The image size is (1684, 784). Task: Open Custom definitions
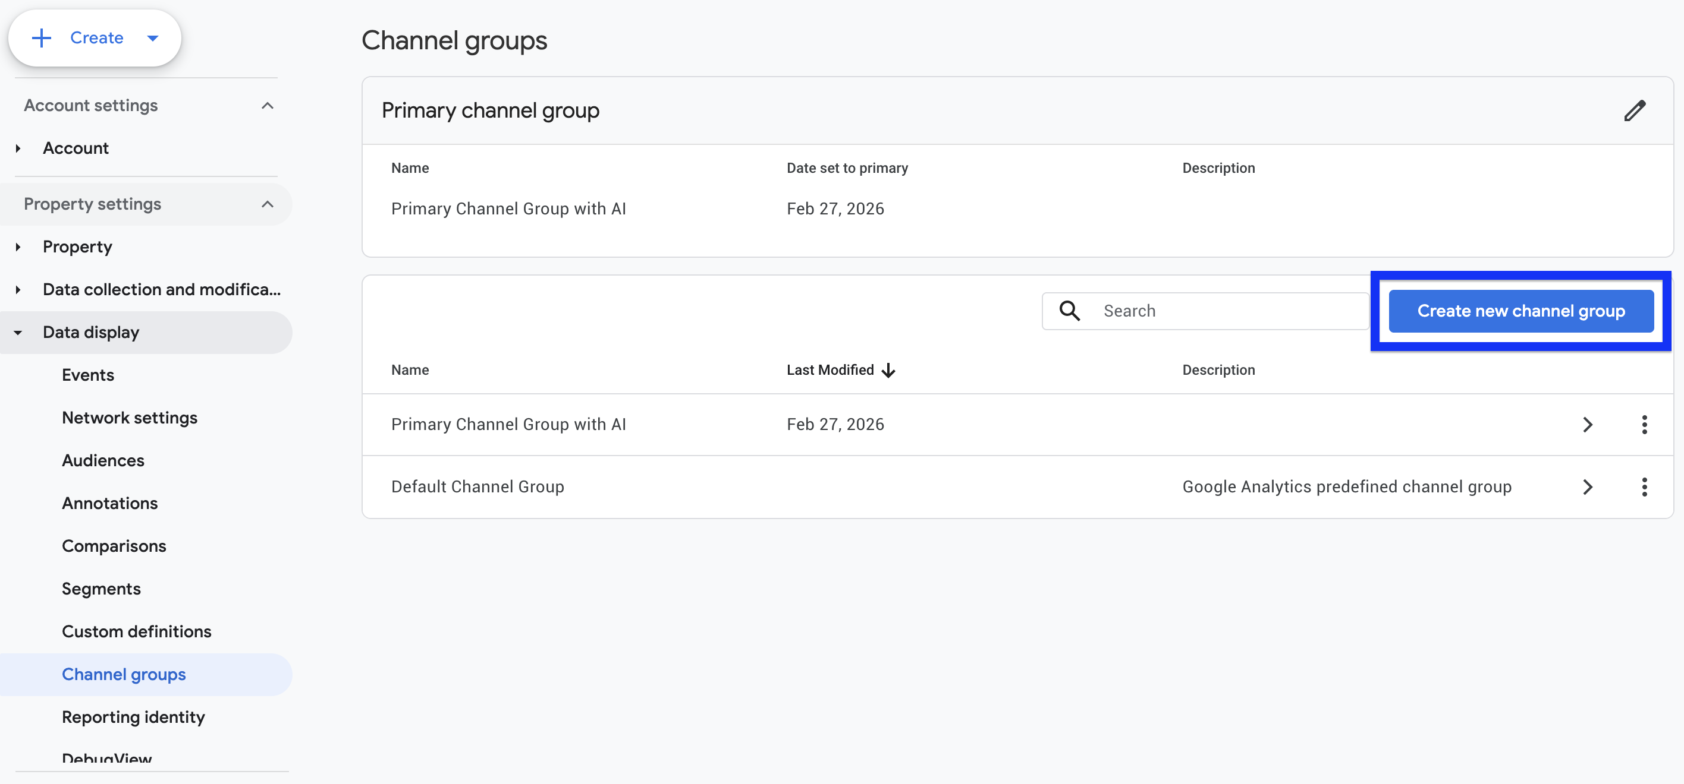pyautogui.click(x=137, y=632)
